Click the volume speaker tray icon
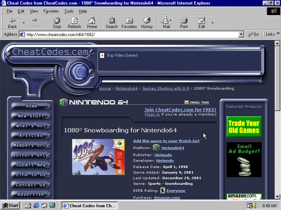This screenshot has height=210, width=281. coord(255,206)
